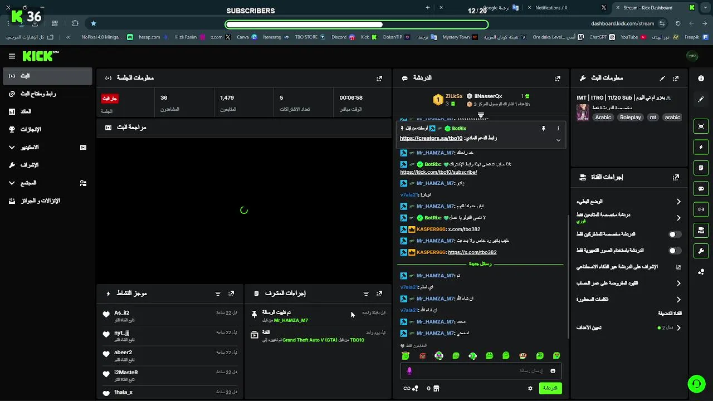Image resolution: width=713 pixels, height=401 pixels.
Task: Filter the moderator actions list
Action: point(366,294)
